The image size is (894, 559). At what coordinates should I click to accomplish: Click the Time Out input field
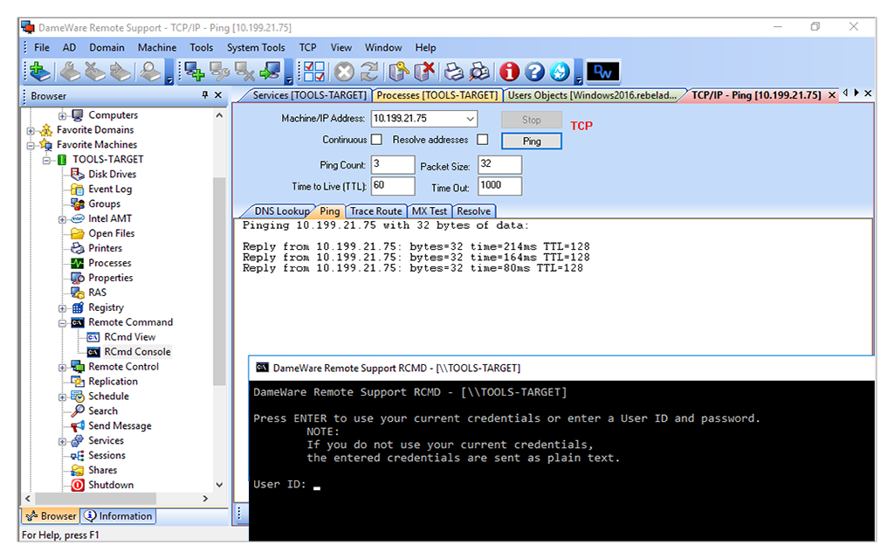499,186
